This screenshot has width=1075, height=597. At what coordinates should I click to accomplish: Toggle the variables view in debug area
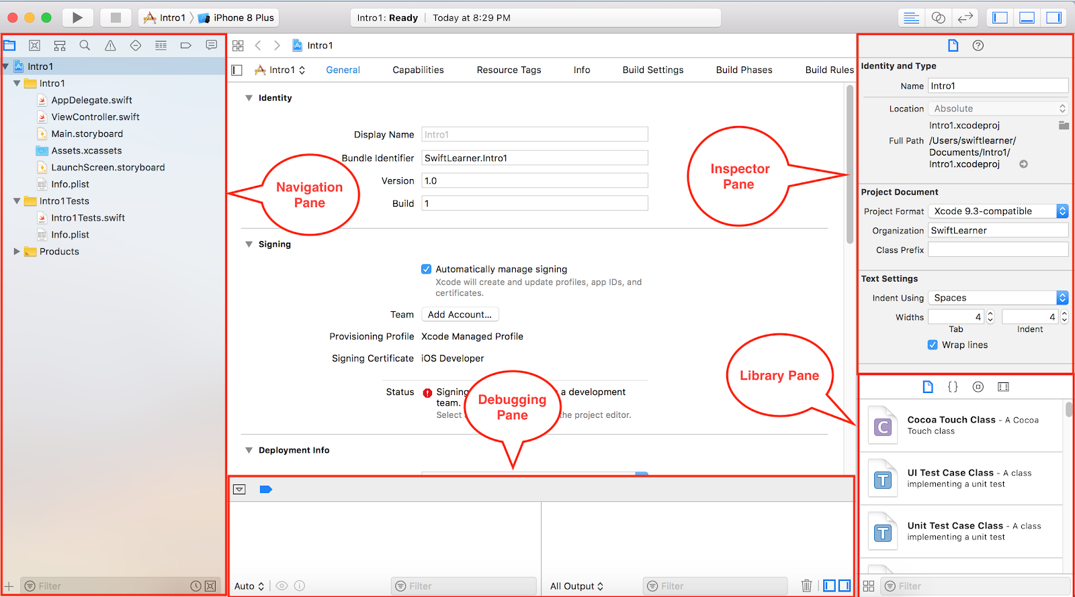(x=830, y=586)
